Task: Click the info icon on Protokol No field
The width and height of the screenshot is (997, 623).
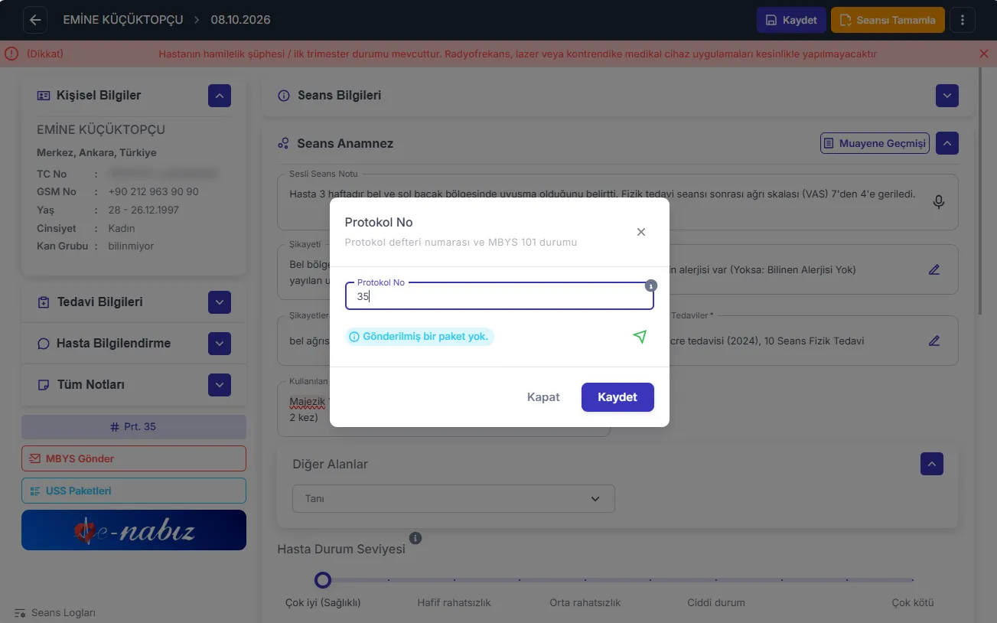Action: (651, 285)
